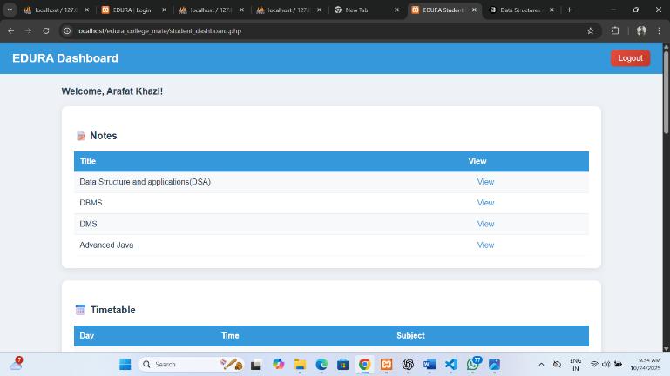Image resolution: width=670 pixels, height=376 pixels.
Task: Show hidden system tray icons chevron
Action: pyautogui.click(x=541, y=365)
